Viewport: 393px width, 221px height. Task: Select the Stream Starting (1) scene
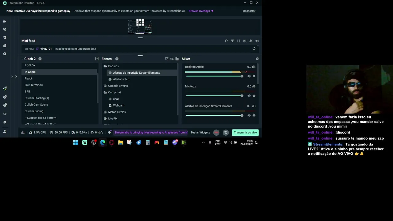tap(59, 98)
